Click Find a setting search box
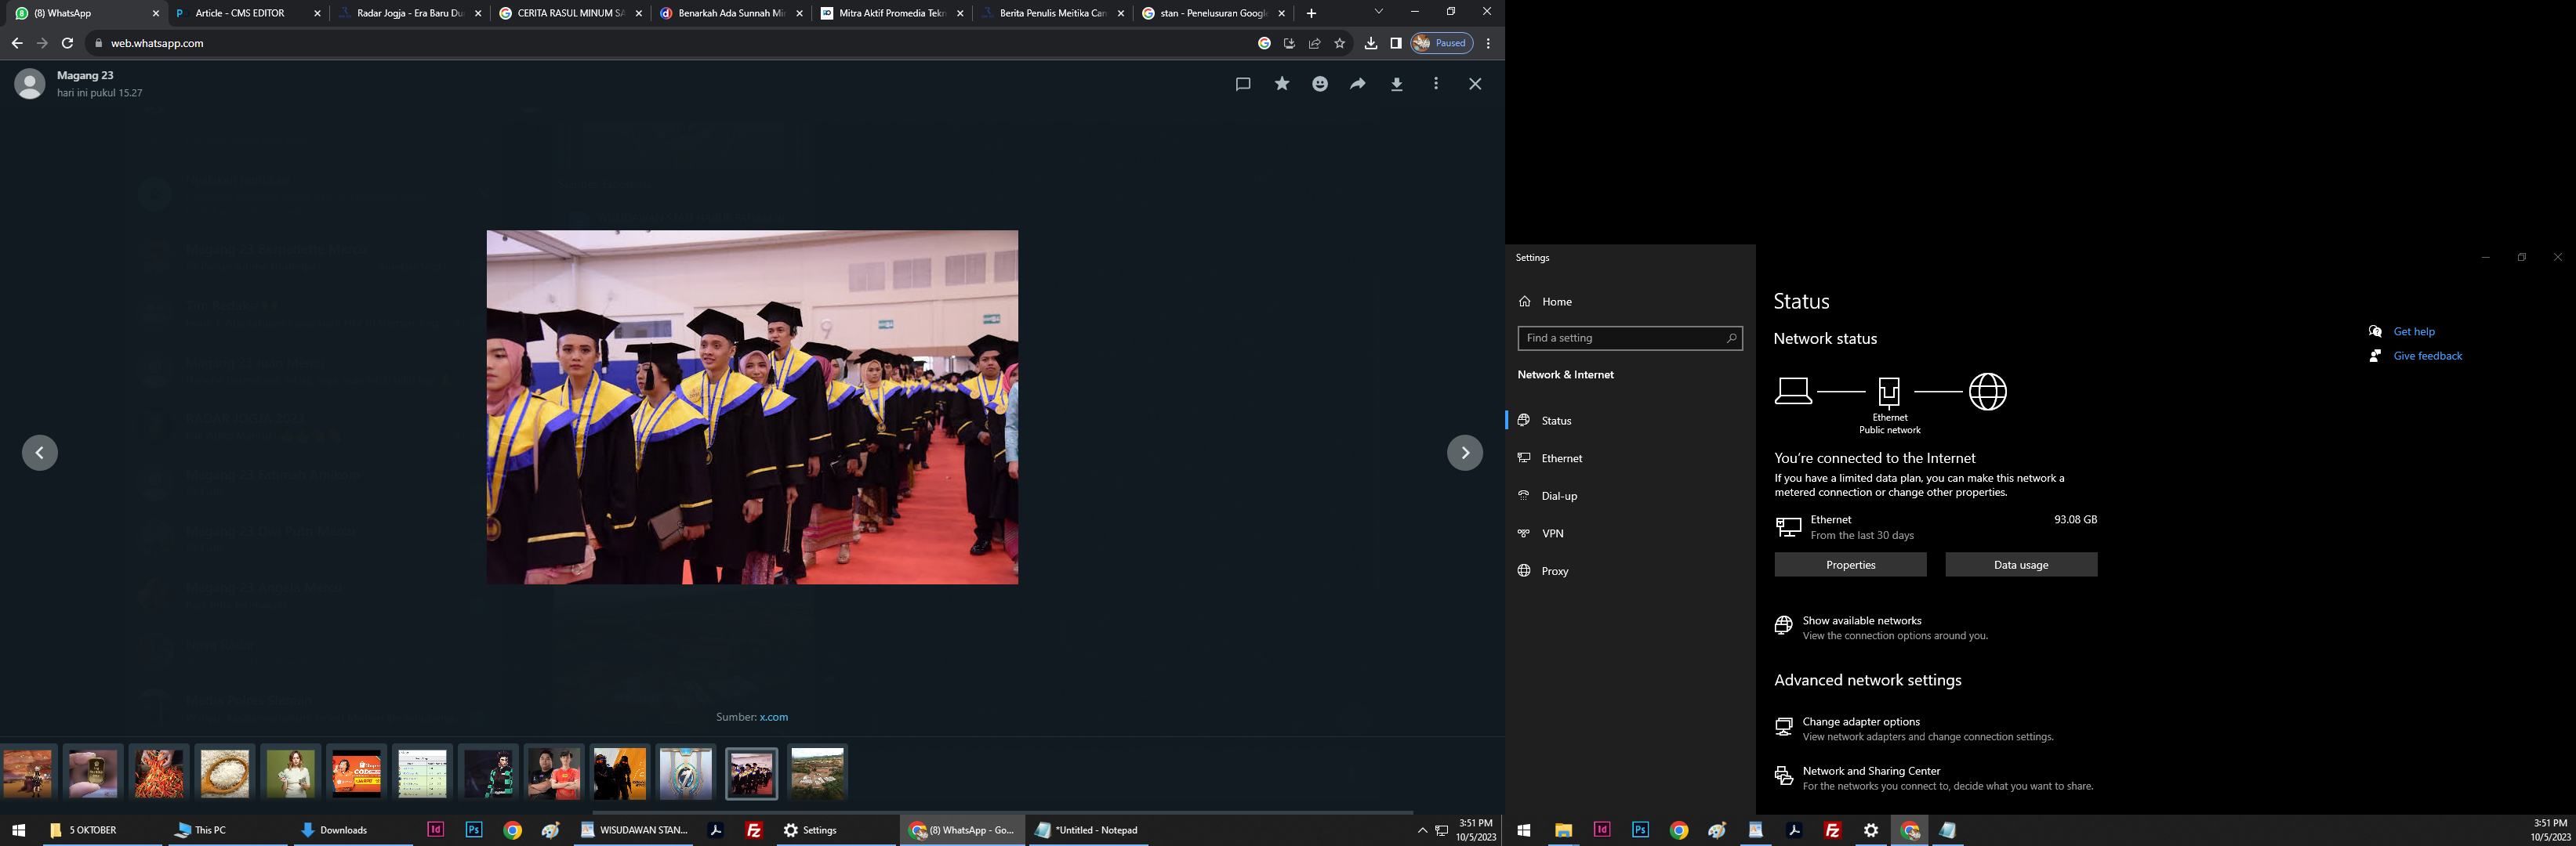 (1630, 338)
